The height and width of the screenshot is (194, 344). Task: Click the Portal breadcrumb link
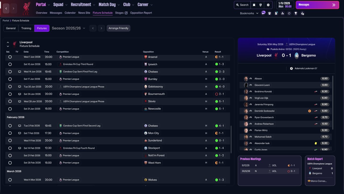pyautogui.click(x=6, y=21)
